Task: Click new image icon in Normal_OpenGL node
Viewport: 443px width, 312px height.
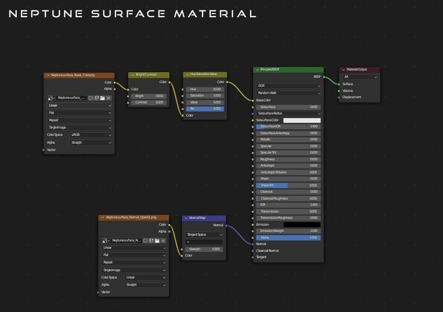Action: pos(151,240)
